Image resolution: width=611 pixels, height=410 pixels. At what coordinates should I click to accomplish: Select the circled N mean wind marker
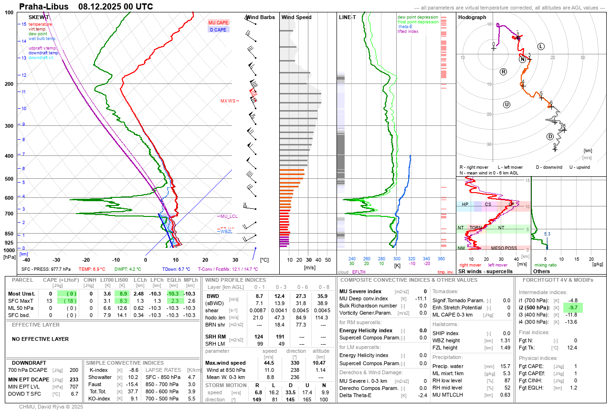[x=523, y=59]
